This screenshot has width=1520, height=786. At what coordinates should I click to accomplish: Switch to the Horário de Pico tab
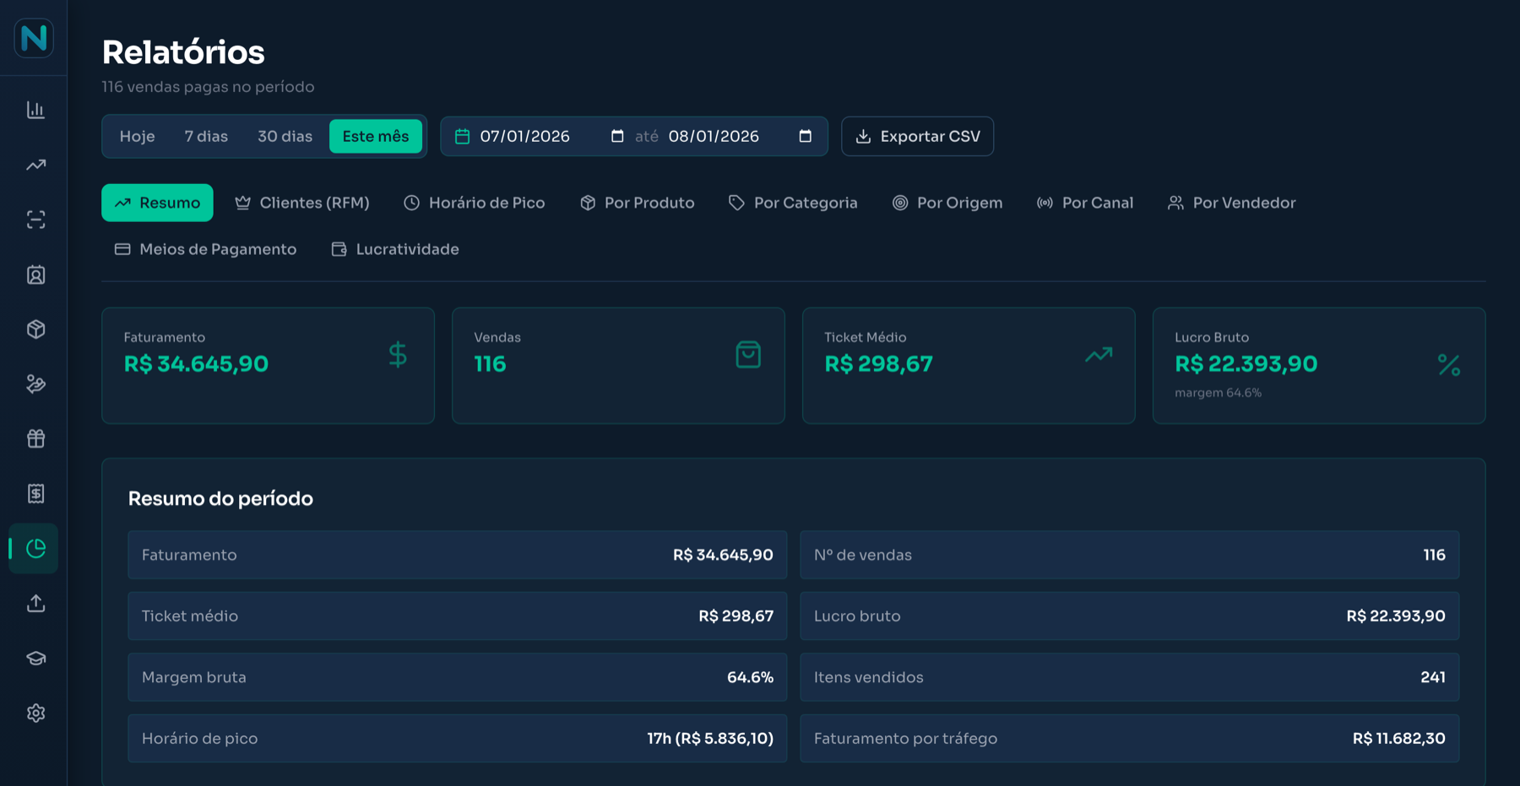point(475,203)
